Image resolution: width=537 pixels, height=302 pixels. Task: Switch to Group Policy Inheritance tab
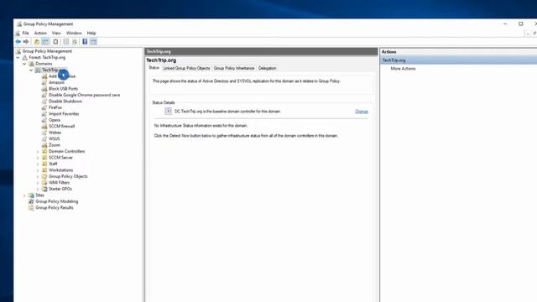[x=234, y=68]
